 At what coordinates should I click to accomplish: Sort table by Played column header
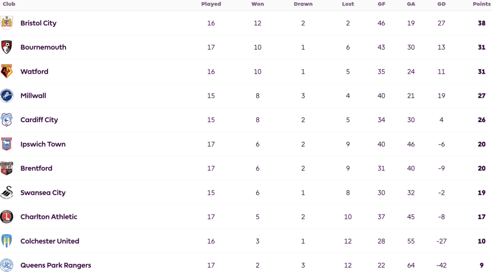pos(211,4)
